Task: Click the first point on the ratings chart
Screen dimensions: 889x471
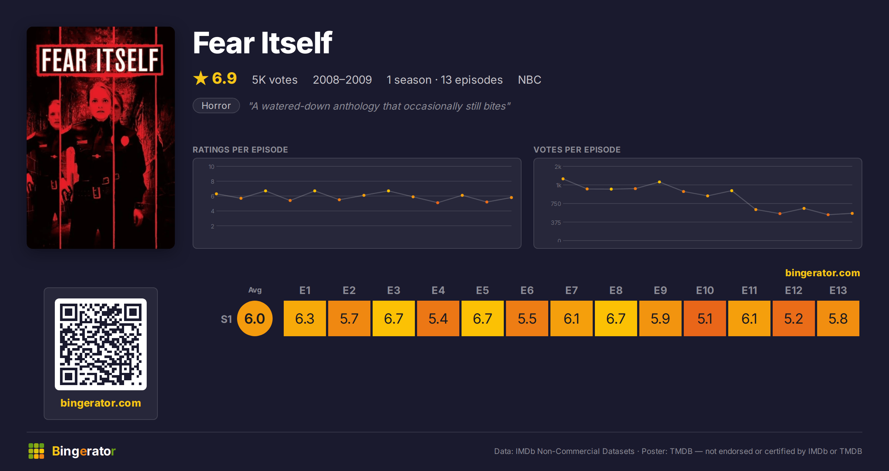Action: 217,194
